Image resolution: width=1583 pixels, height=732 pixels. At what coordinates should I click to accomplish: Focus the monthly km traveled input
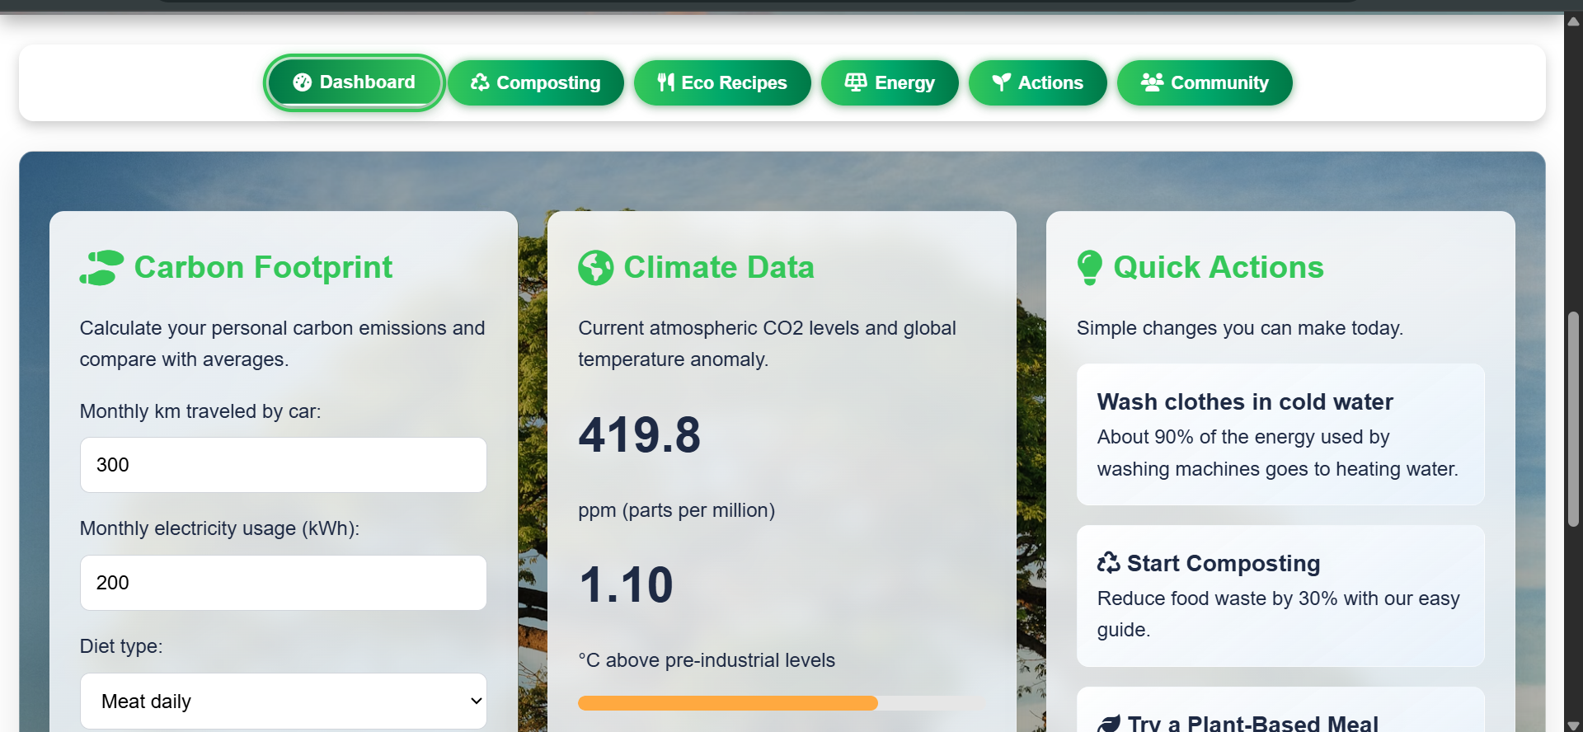pos(284,465)
